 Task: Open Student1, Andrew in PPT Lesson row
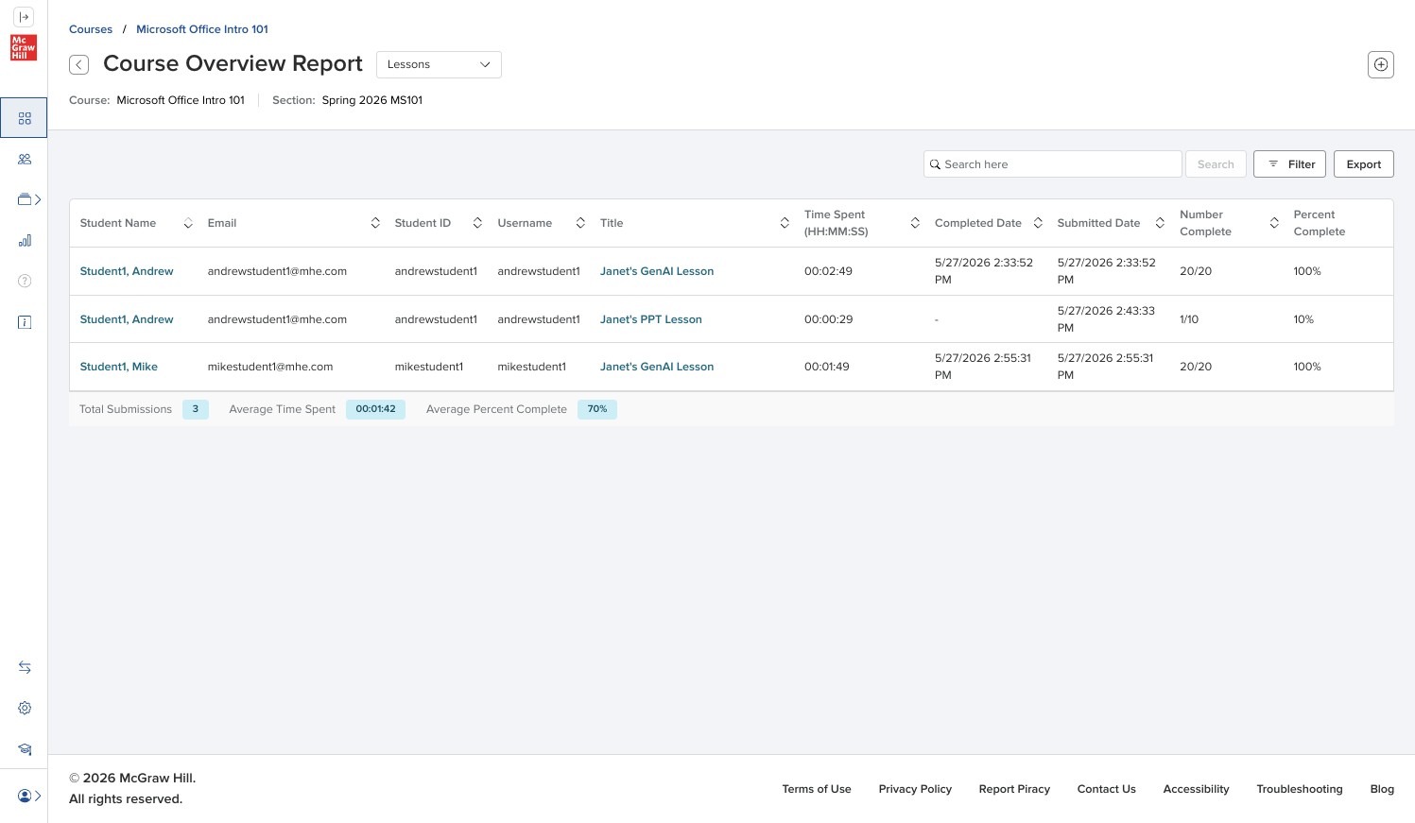click(x=127, y=319)
